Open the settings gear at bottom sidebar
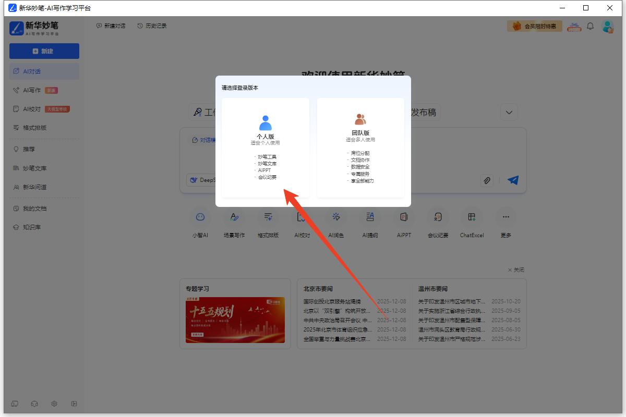626x417 pixels. (x=54, y=403)
